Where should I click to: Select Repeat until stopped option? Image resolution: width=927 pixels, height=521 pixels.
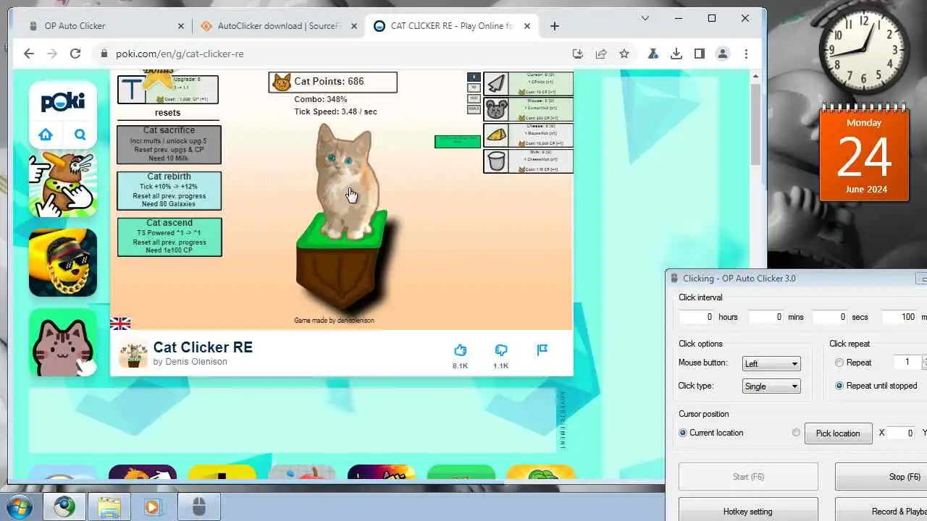pos(839,386)
